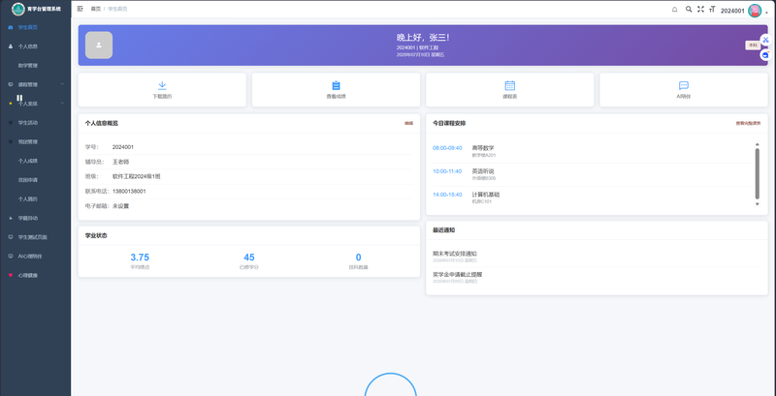Toggle the sidebar collapse icon in the header
The image size is (776, 396).
(x=81, y=9)
